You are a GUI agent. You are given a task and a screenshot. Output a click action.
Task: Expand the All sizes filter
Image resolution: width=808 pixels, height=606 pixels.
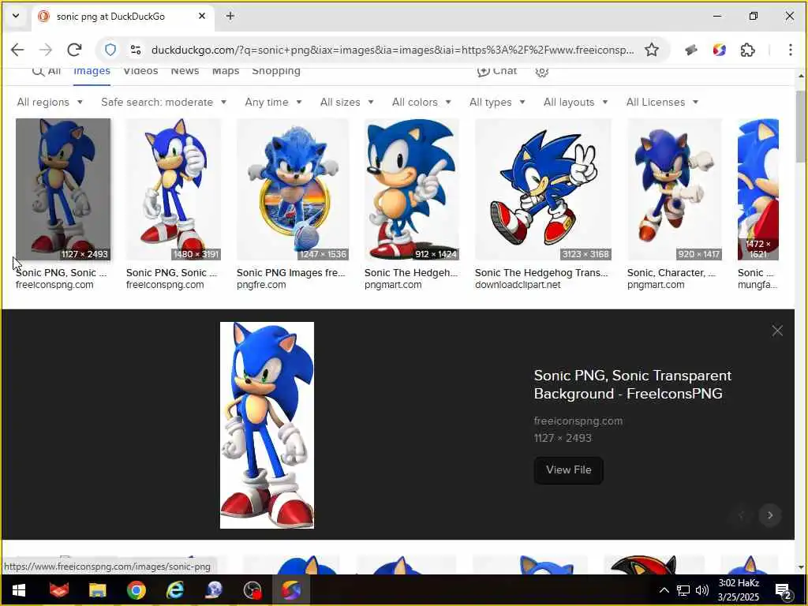click(x=347, y=102)
